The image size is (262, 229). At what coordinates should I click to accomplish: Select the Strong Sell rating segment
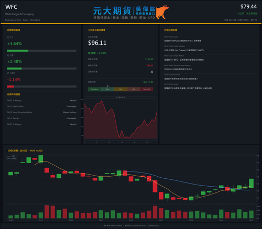point(147,89)
